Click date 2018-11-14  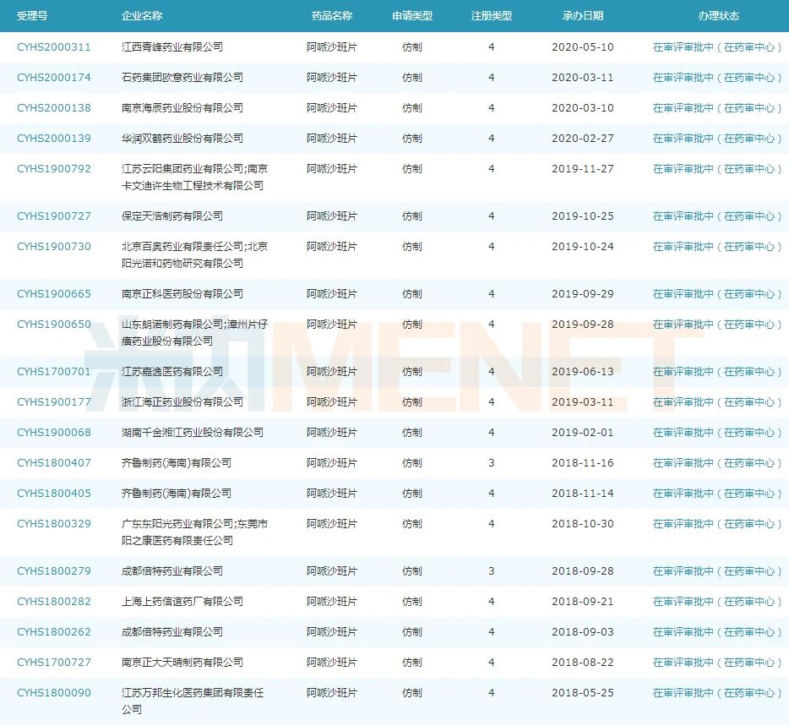(x=583, y=494)
